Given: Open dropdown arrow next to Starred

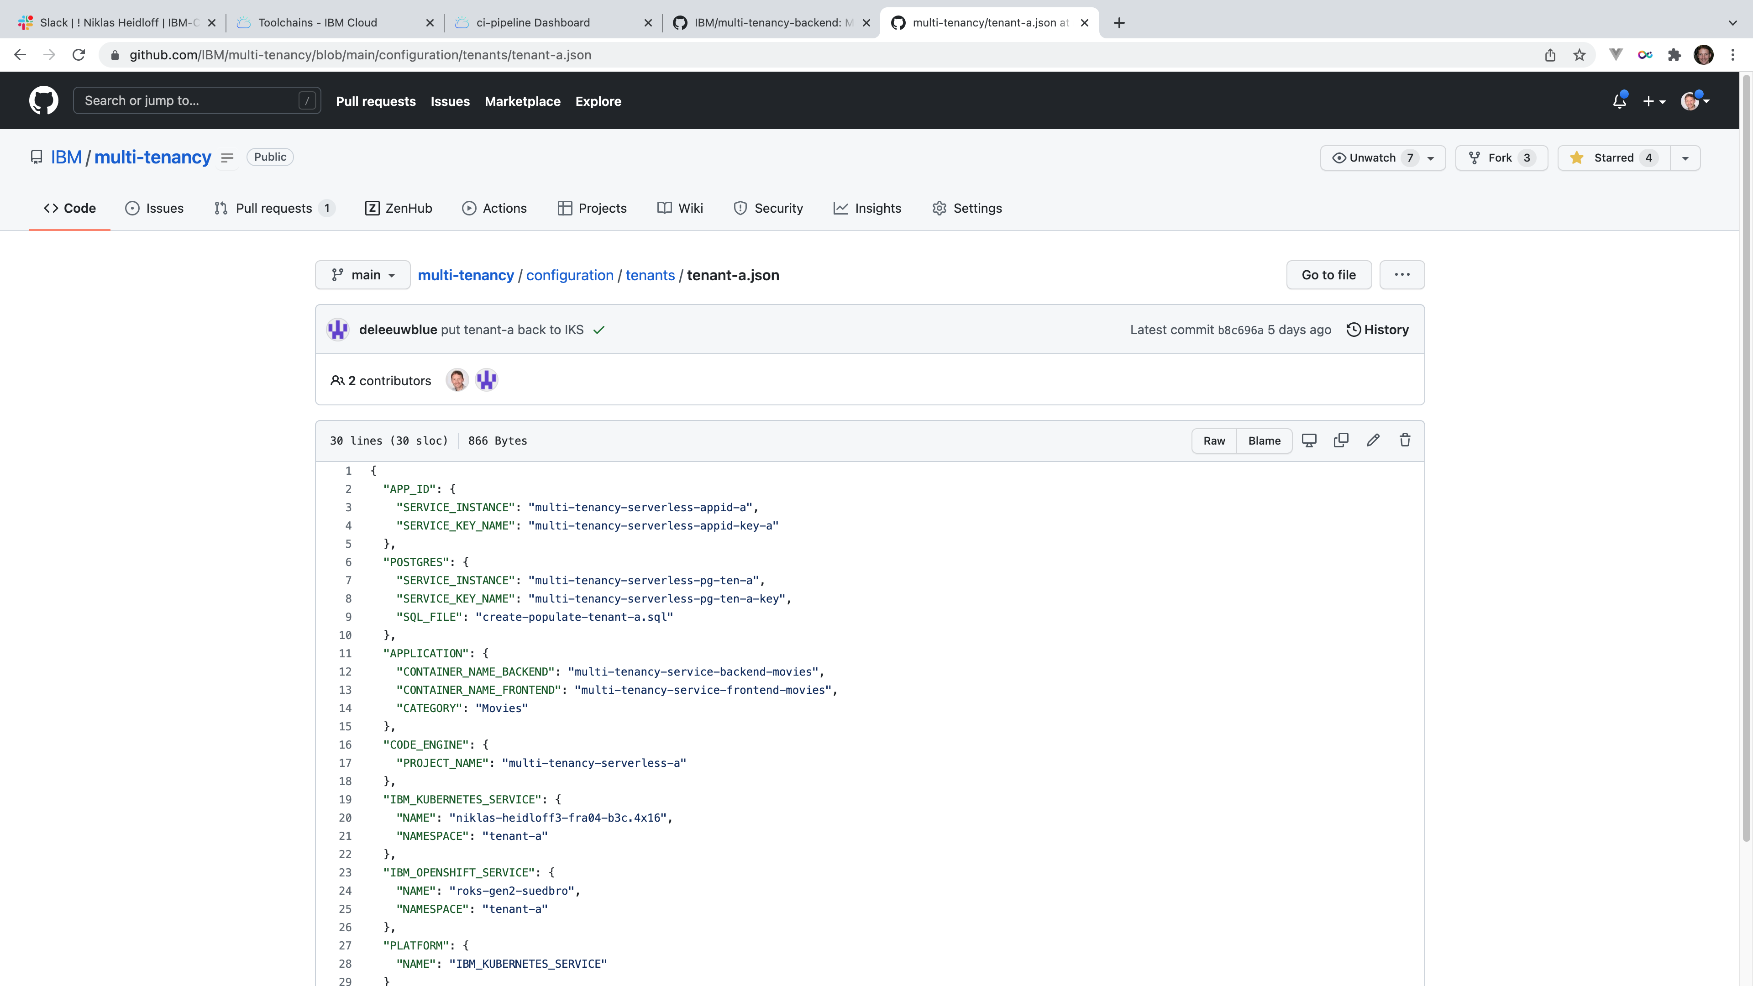Looking at the screenshot, I should (x=1685, y=158).
